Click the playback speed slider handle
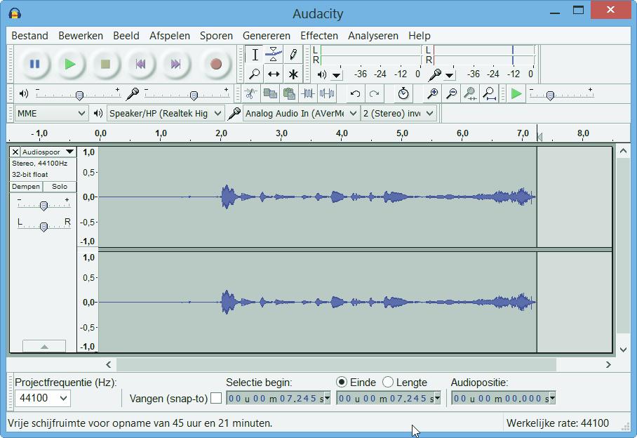 550,95
